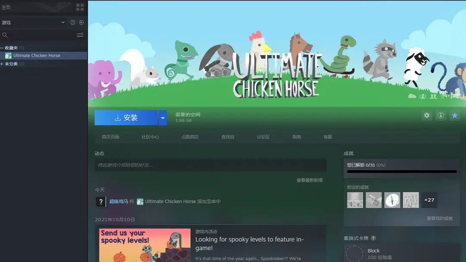This screenshot has height=262, width=466.
Task: Open the library grid view icon
Action: pos(80,7)
